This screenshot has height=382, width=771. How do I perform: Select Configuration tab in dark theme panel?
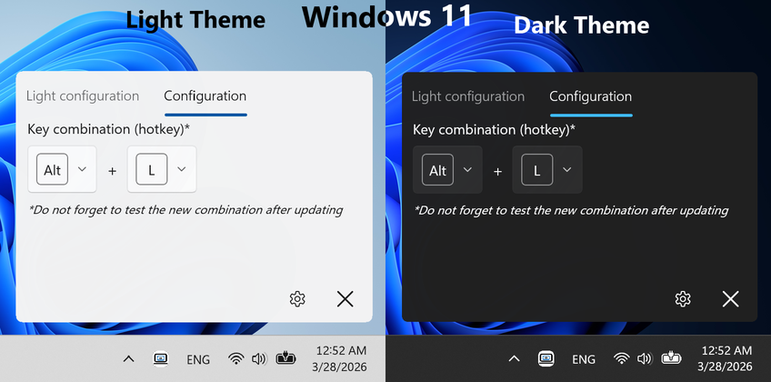tap(591, 96)
